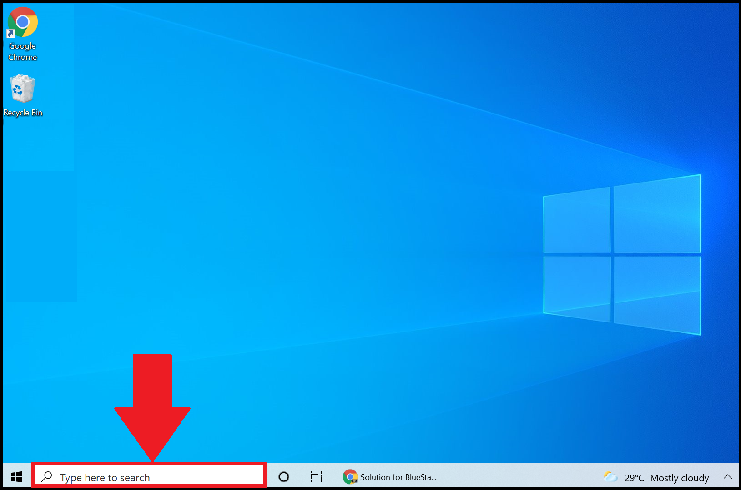The image size is (741, 490).
Task: Select the Google Chrome desktop shortcut
Action: (x=22, y=35)
